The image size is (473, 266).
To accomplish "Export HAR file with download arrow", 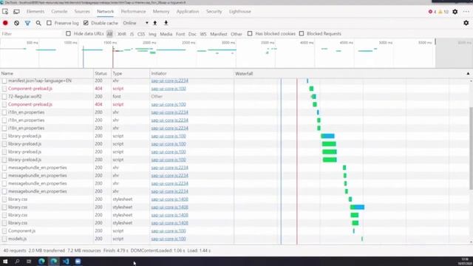I will point(166,23).
